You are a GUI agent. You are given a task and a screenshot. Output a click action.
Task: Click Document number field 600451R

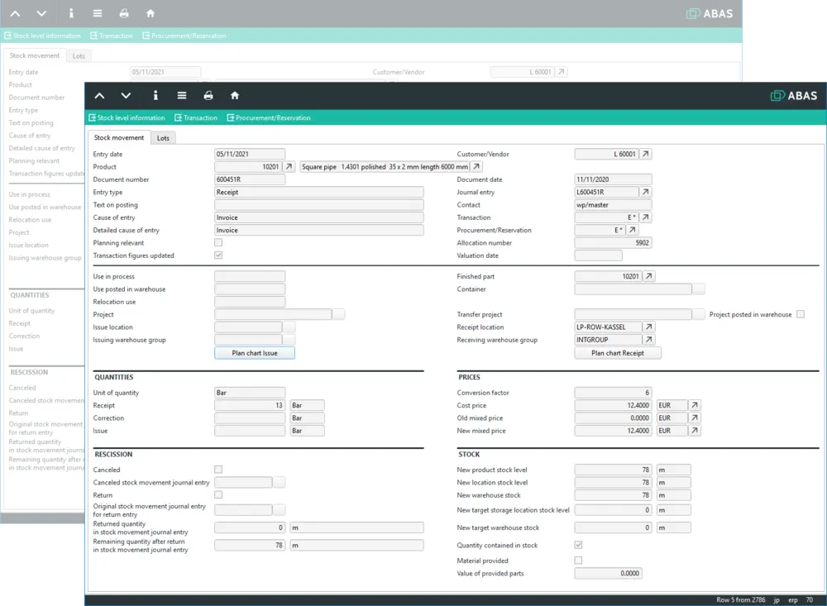pos(250,179)
